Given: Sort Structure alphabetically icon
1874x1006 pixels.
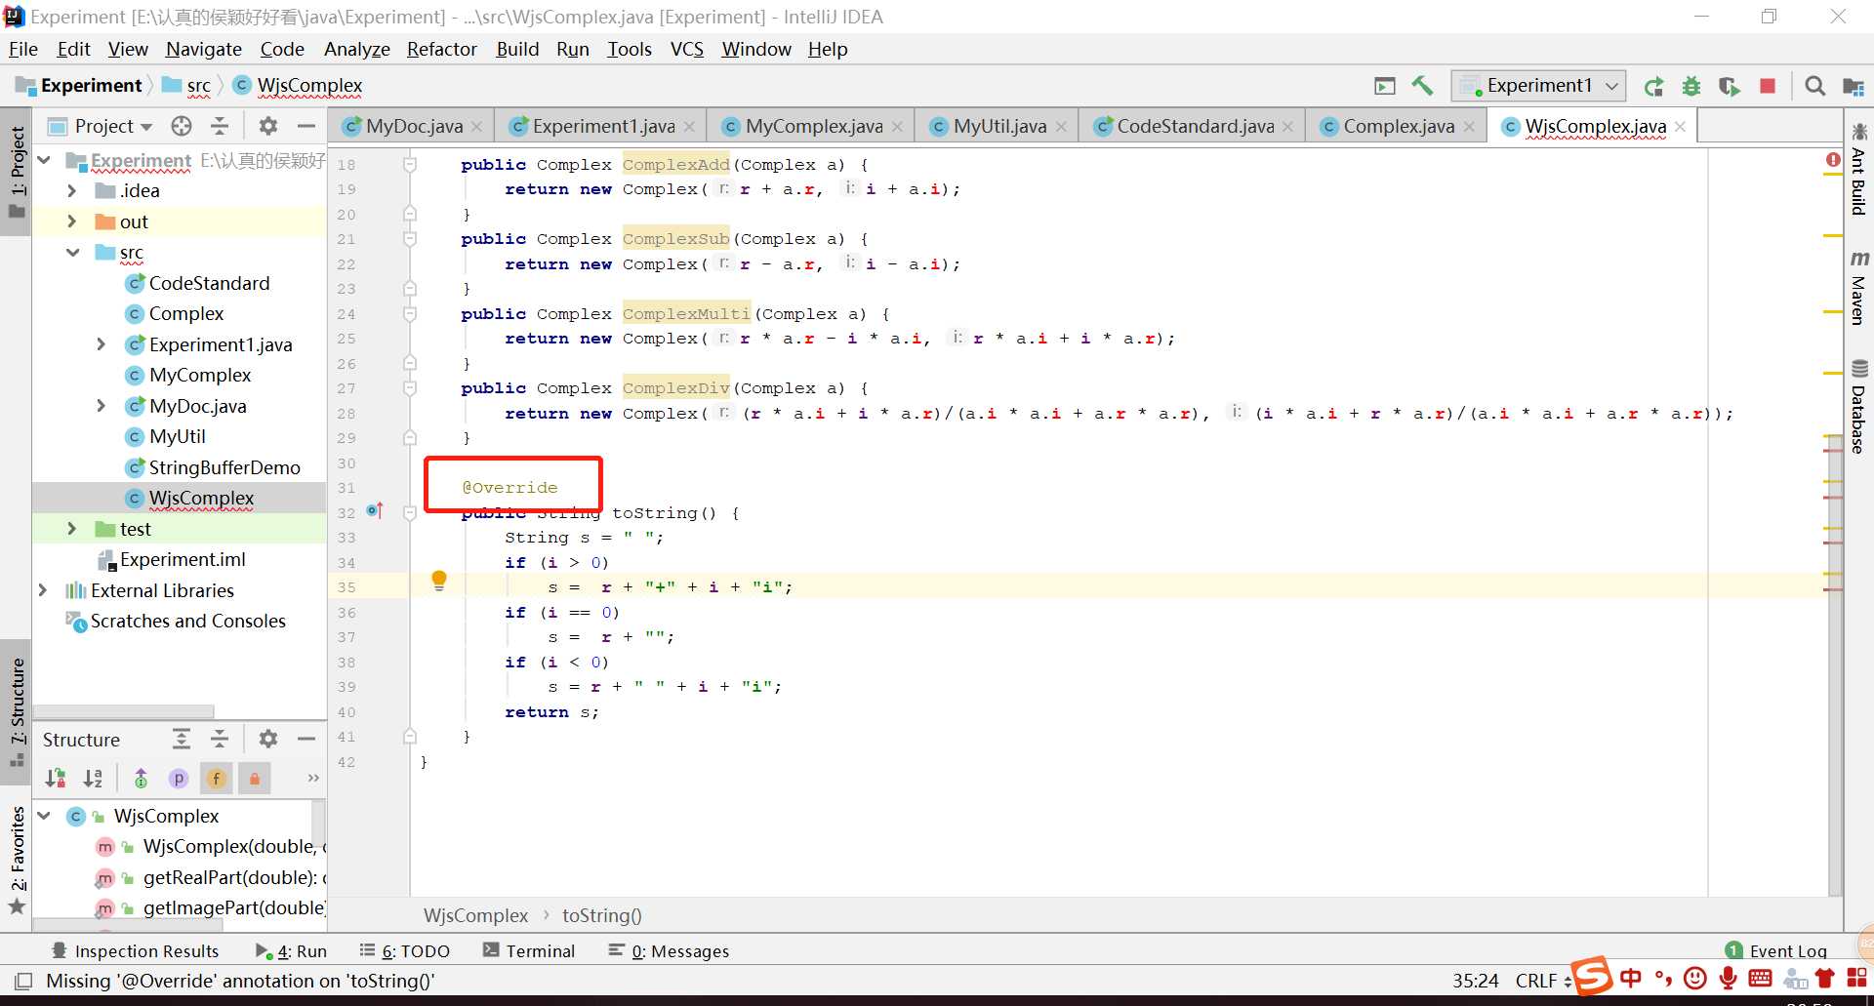Looking at the screenshot, I should (93, 778).
